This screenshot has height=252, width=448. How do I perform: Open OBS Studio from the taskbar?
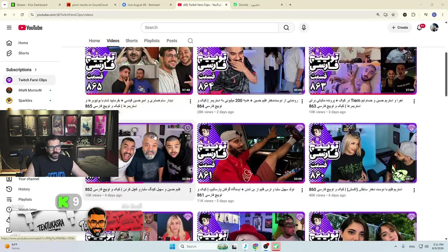coord(266,246)
